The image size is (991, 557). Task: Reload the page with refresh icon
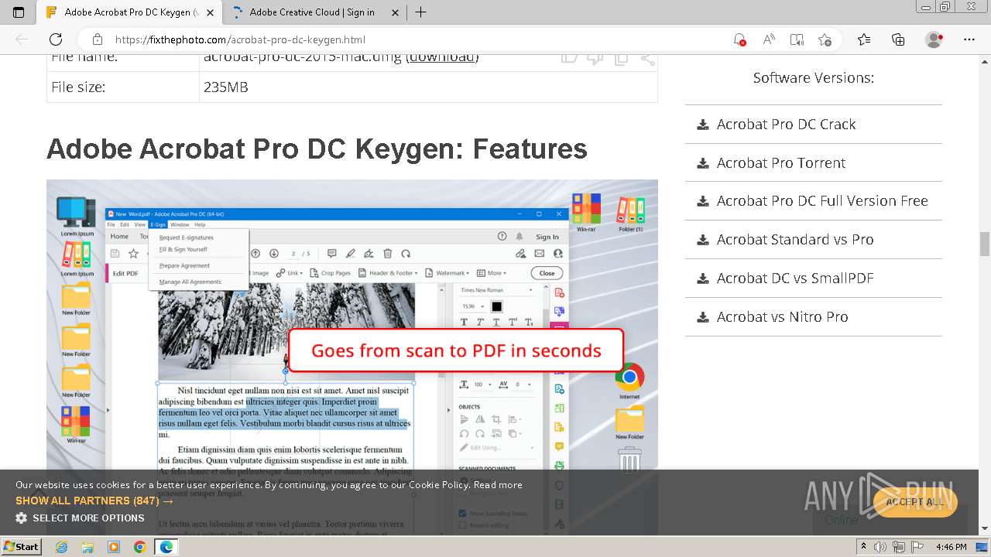(56, 39)
